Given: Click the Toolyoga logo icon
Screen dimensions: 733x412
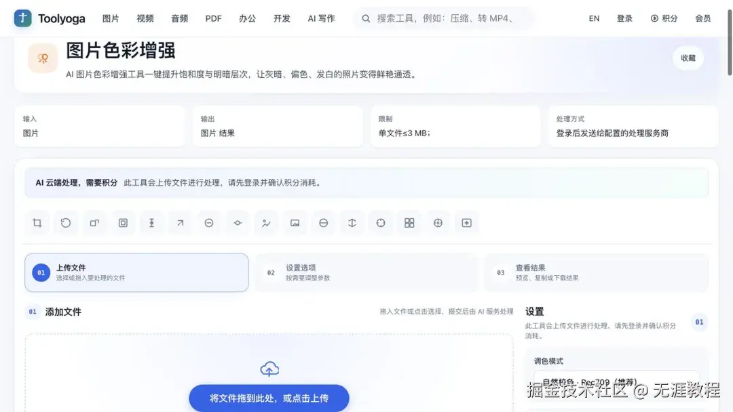Looking at the screenshot, I should tap(22, 18).
